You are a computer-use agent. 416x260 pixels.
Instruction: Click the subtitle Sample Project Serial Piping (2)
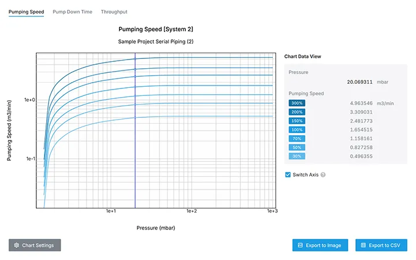tap(156, 42)
